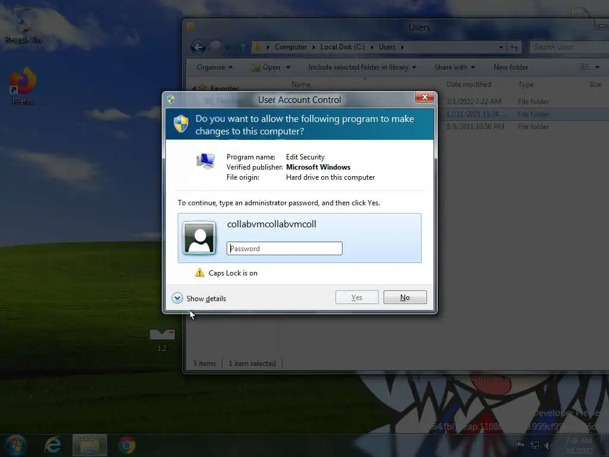The image size is (609, 457).
Task: Click the title bar shield icon
Action: click(171, 99)
